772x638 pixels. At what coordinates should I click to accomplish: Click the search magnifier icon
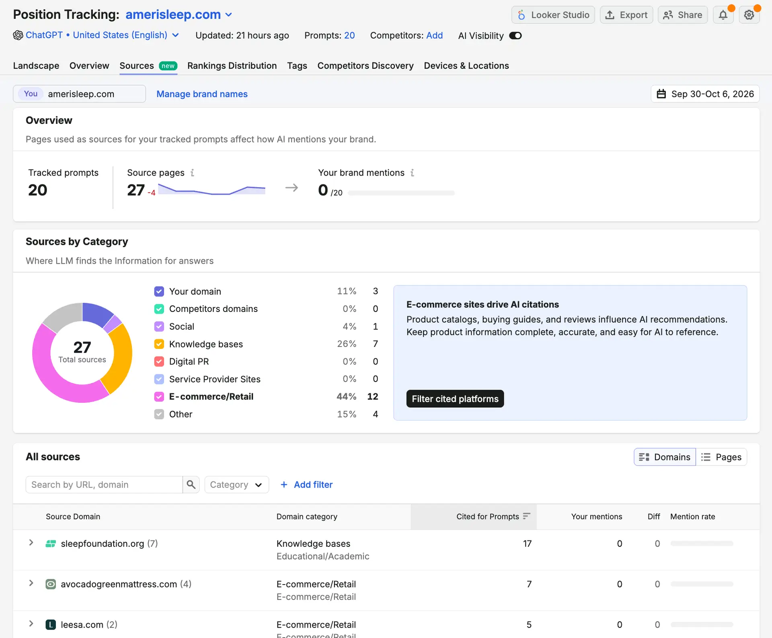[x=191, y=484]
